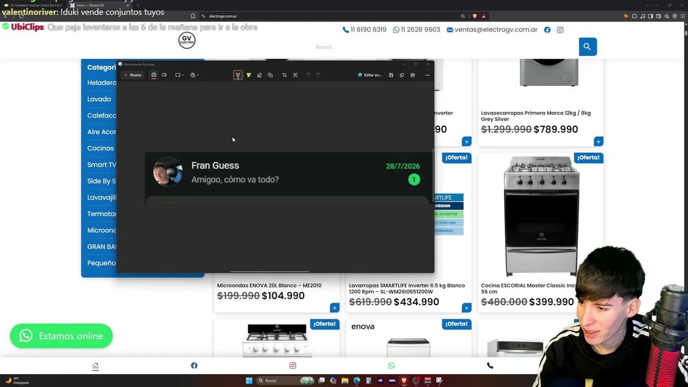
Task: Email ventas@electrogv.com.ar
Action: point(492,30)
